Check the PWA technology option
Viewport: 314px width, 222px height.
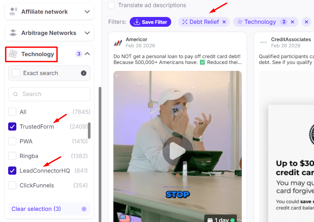point(12,141)
